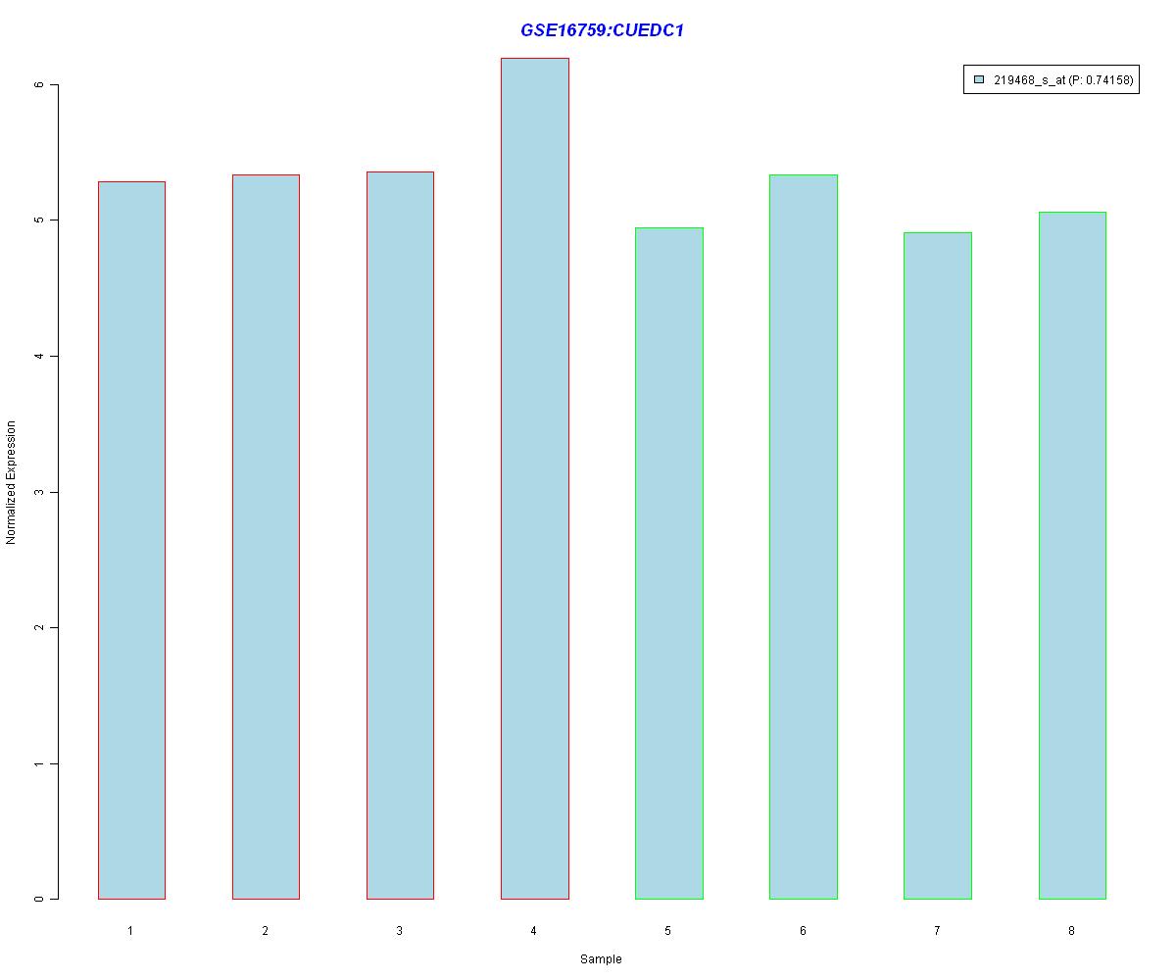Screen dimensions: 1176x980
Task: Click y-axis tick label 2
Action: [38, 627]
